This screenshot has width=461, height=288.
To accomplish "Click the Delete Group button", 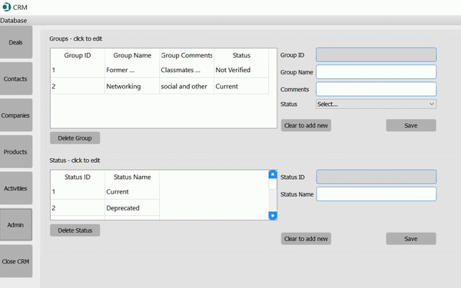I will [75, 137].
